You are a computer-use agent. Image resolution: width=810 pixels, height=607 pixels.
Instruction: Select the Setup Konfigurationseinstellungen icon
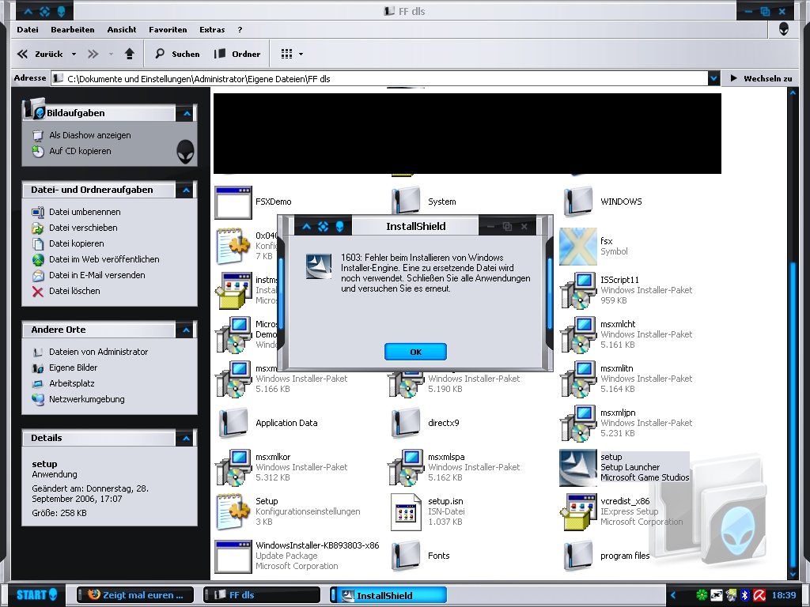[233, 511]
